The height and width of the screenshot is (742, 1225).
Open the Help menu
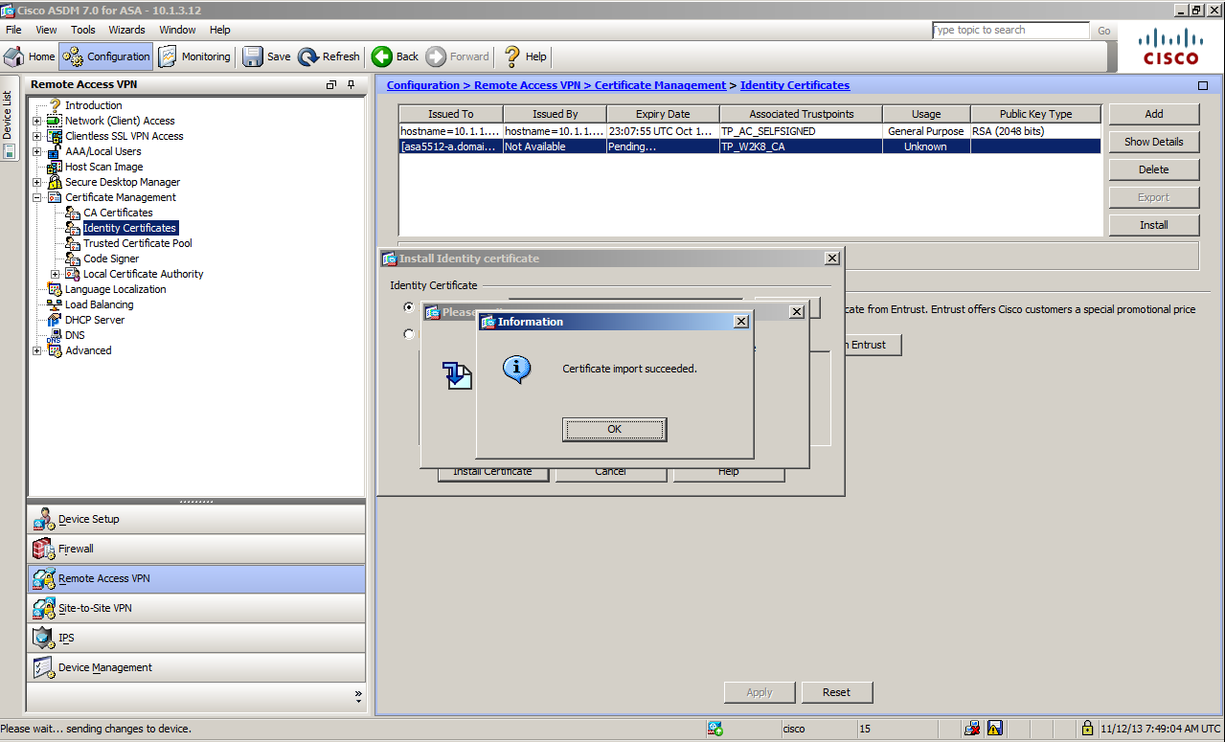point(219,30)
